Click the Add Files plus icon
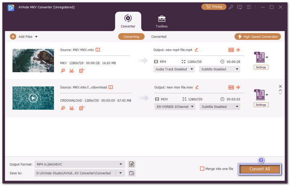Screen dimensions: 290x186 coord(13,37)
